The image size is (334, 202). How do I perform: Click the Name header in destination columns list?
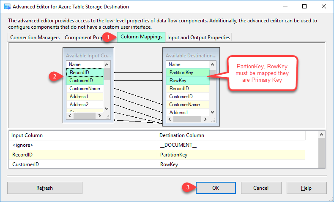188,65
